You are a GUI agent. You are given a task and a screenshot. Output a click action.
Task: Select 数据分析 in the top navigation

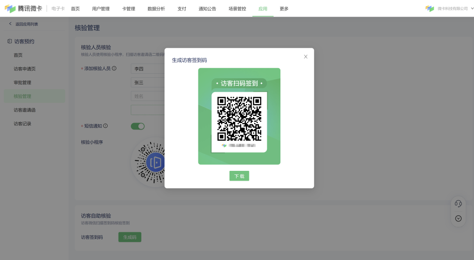156,8
